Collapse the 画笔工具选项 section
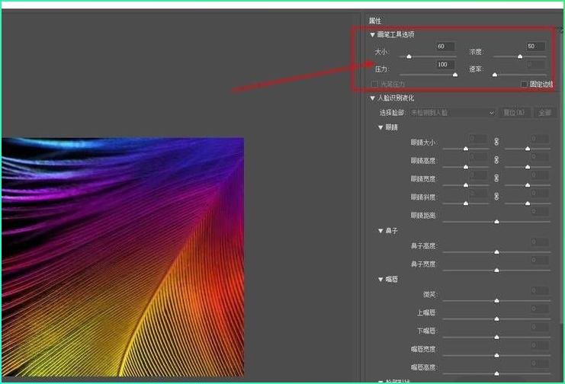The width and height of the screenshot is (565, 384). click(x=372, y=35)
